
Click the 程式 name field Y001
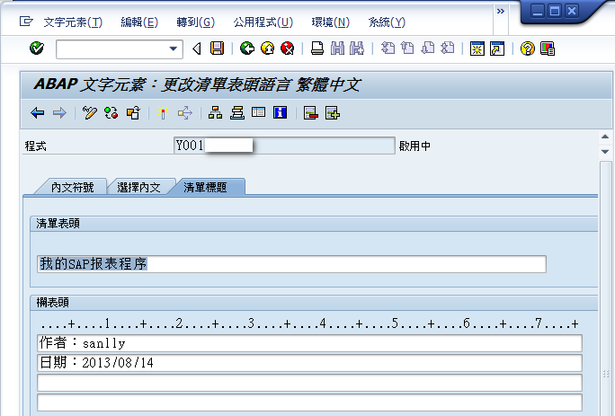(x=284, y=146)
